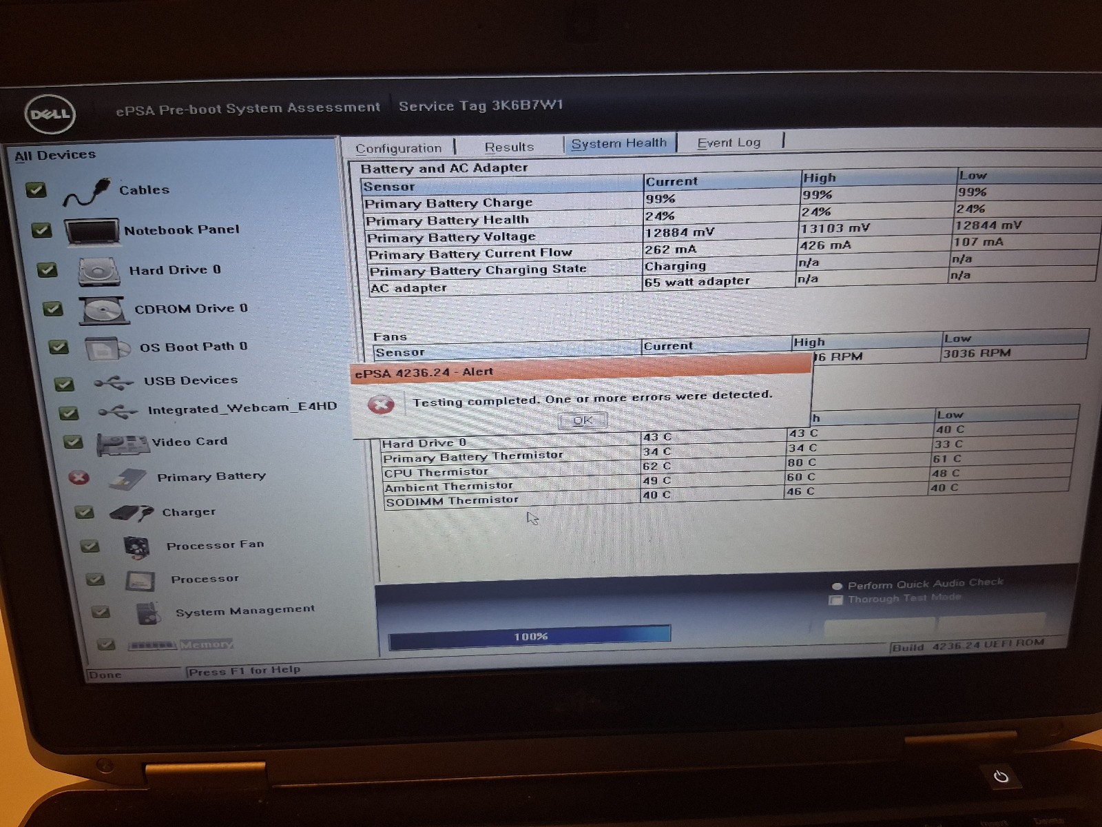Toggle the Processor Fan check mark
The width and height of the screenshot is (1102, 827).
(x=90, y=546)
